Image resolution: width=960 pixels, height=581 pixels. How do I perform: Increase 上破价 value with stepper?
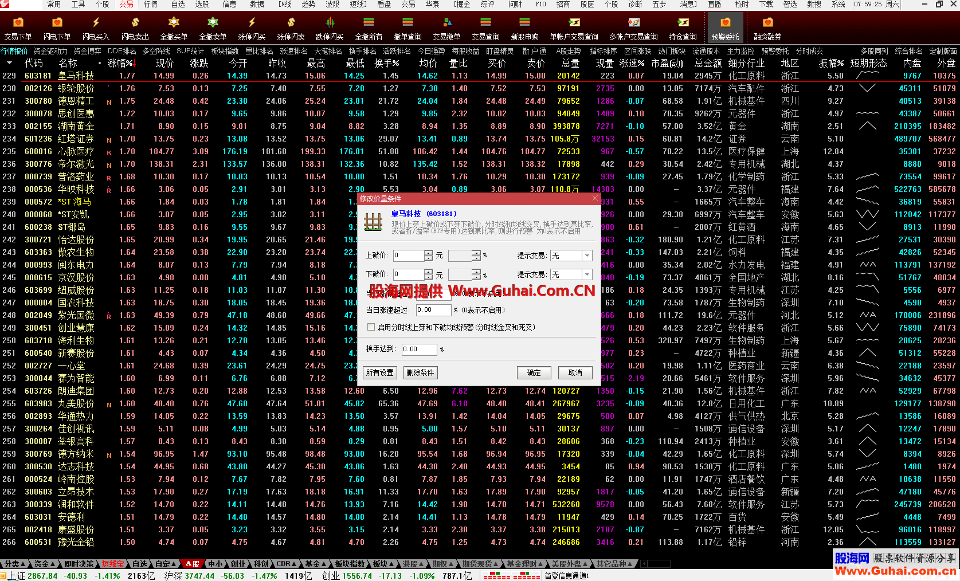pyautogui.click(x=428, y=253)
